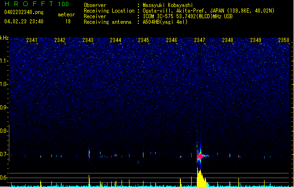Click the 0.9 kHz frequency label
This screenshot has width=294, height=187.
[4, 108]
